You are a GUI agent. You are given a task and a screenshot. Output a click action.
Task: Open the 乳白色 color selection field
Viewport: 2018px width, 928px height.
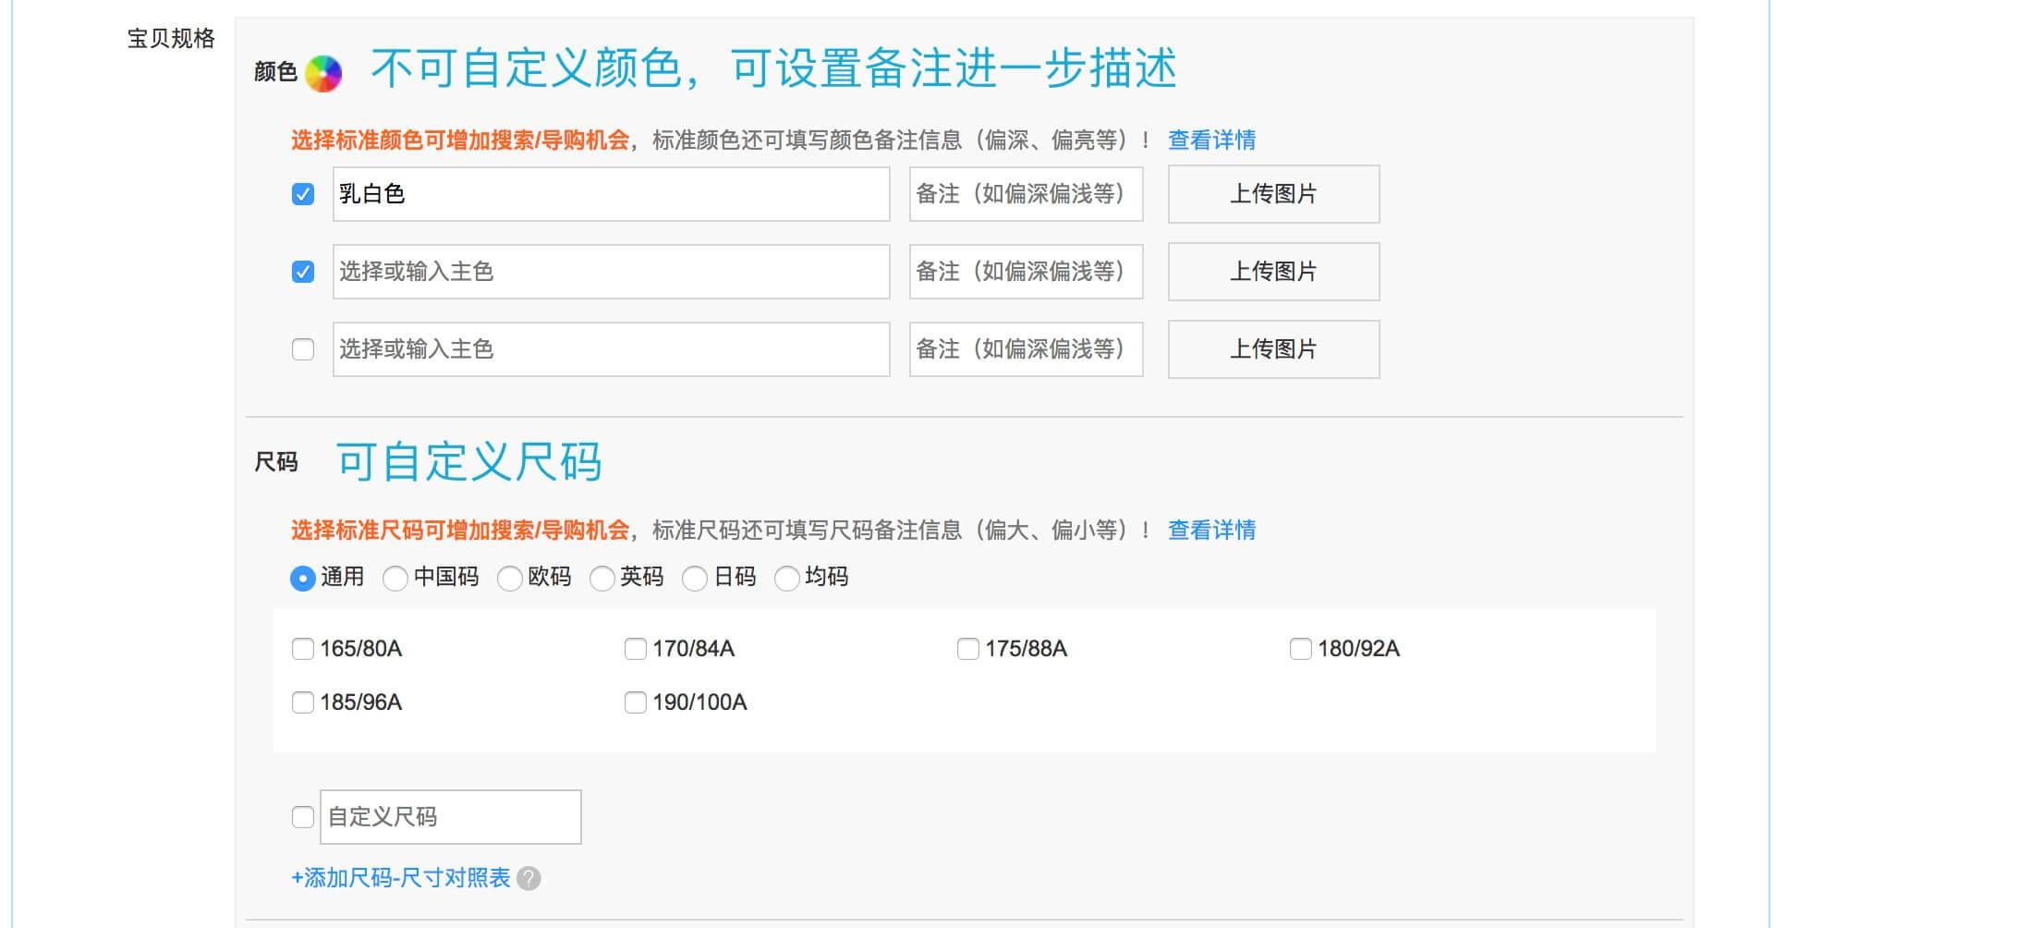(x=612, y=194)
